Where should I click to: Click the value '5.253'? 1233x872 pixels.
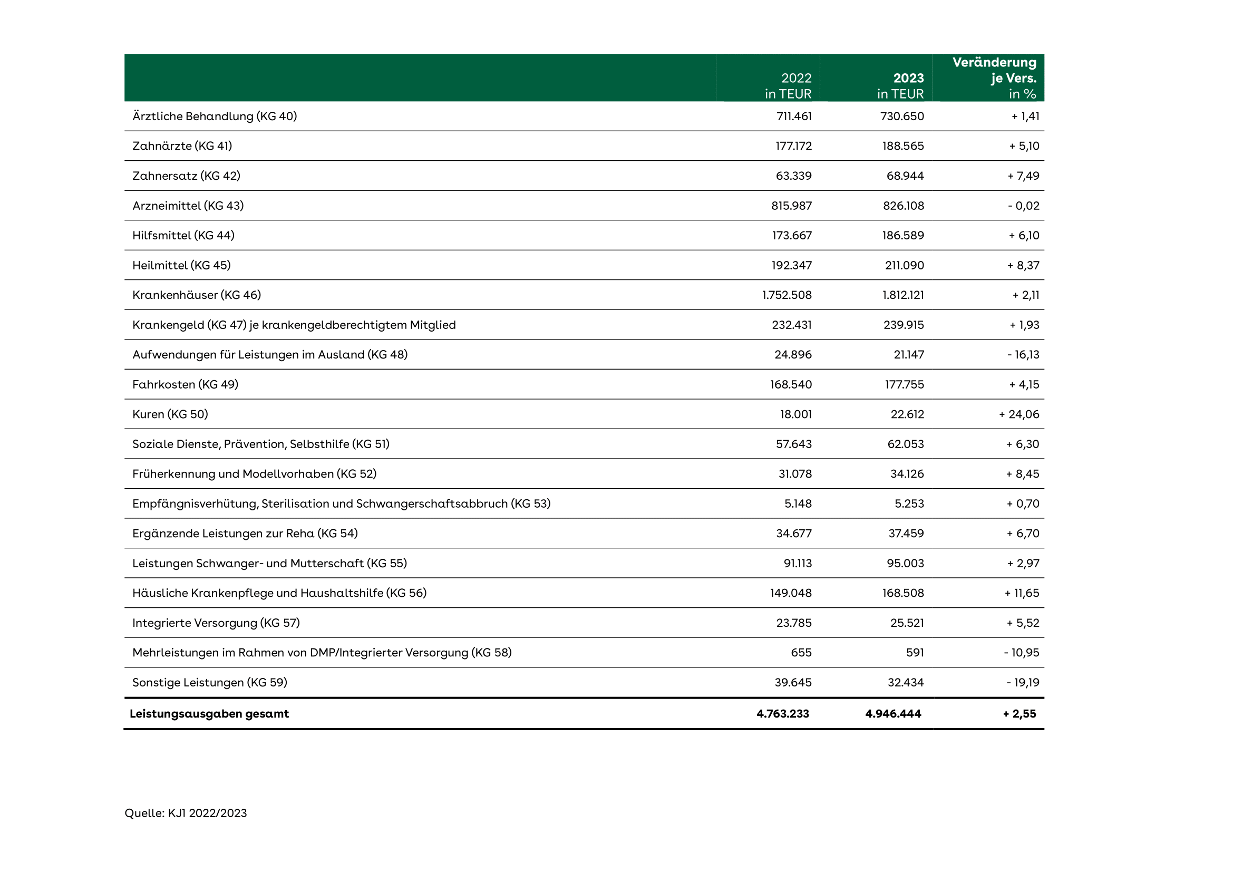pos(909,503)
